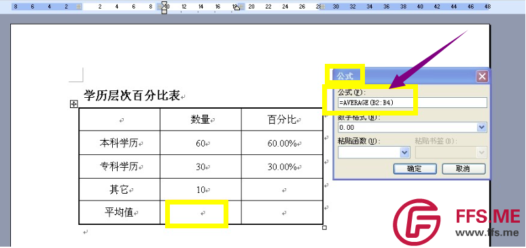Open the 粘贴函数 dropdown

(x=404, y=153)
